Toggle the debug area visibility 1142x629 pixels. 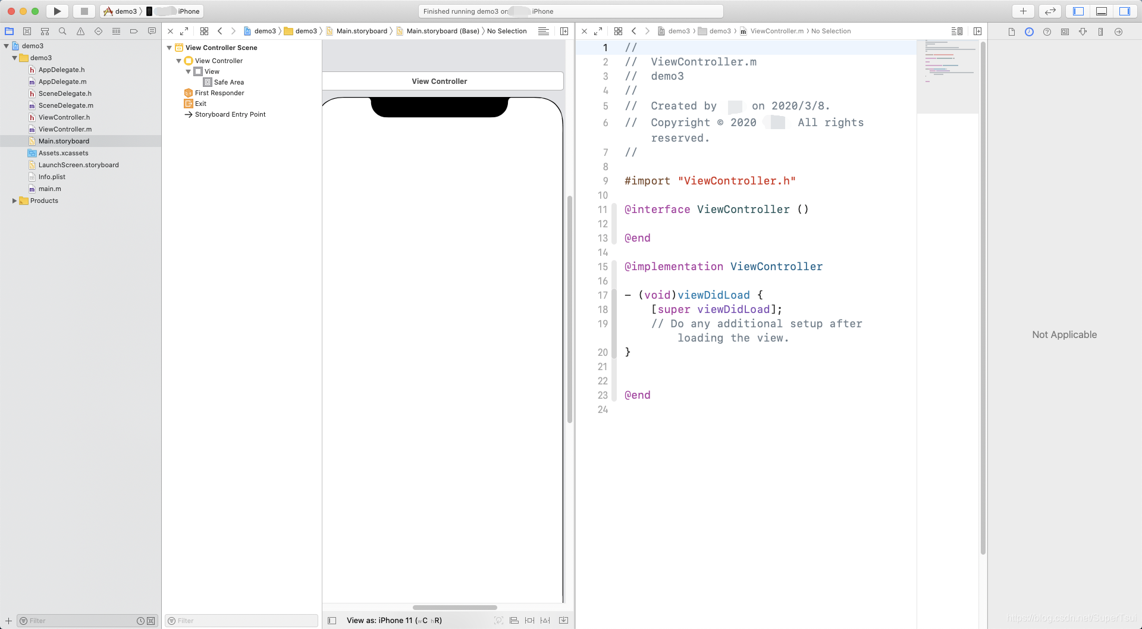[1100, 11]
